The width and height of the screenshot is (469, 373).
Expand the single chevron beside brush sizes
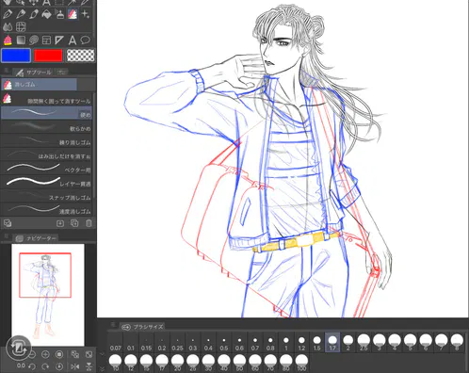click(x=102, y=354)
